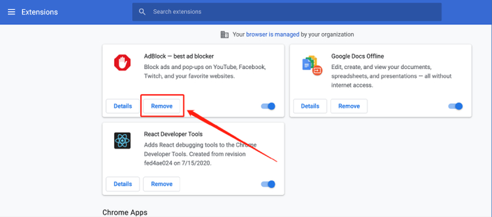Viewport: 492px width, 217px height.
Task: Disable the AdBlock extension toggle
Action: pyautogui.click(x=268, y=106)
